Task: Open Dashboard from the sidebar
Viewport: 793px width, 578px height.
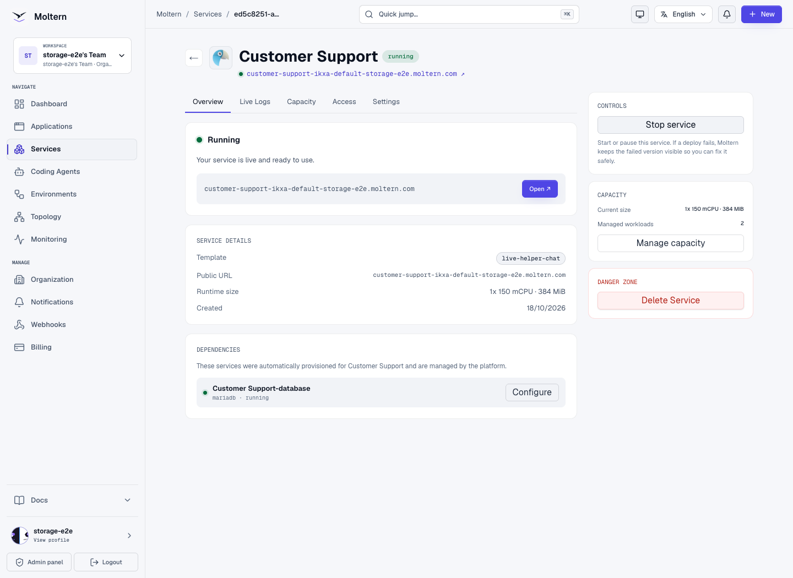Action: [x=72, y=104]
